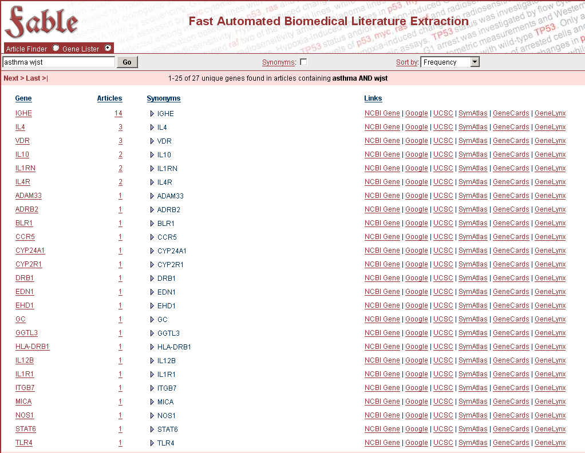Select the Gene Lister radio button

[108, 48]
